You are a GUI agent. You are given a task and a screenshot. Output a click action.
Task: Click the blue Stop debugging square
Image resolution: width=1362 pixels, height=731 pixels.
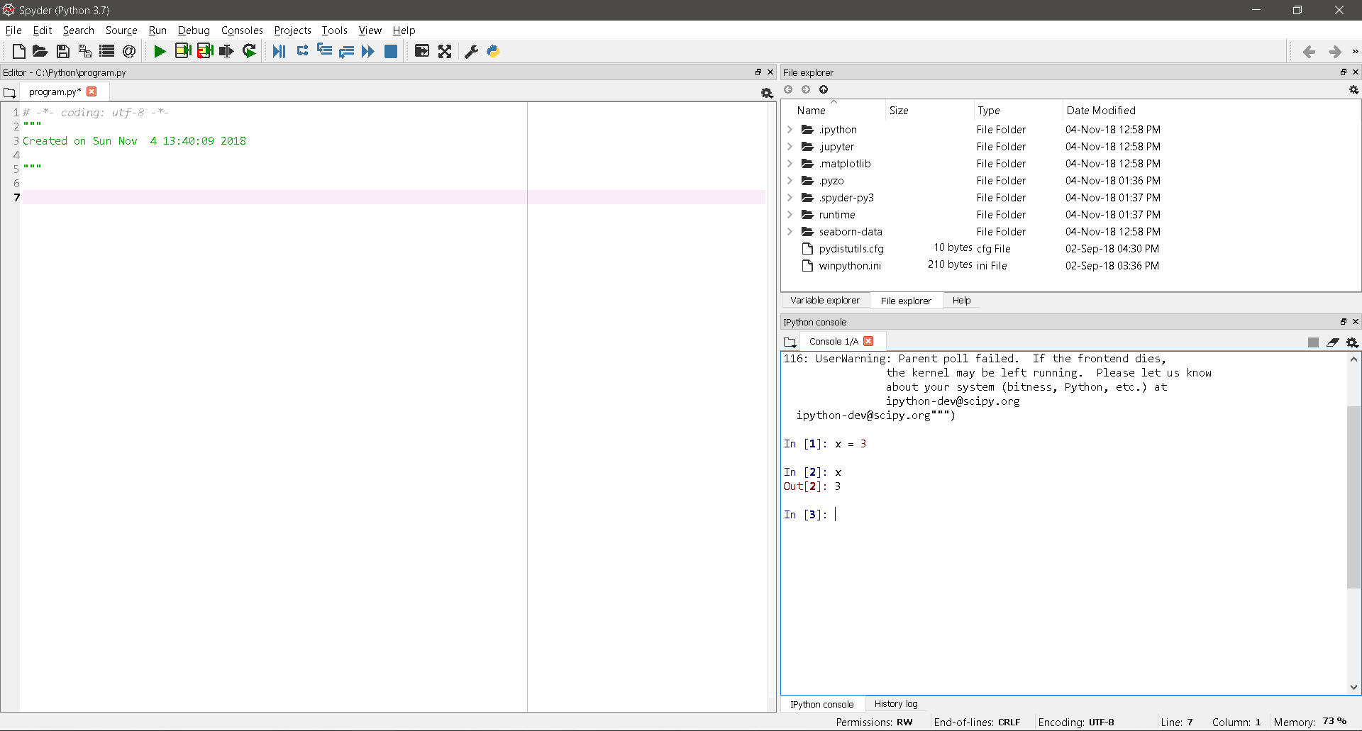(x=390, y=51)
